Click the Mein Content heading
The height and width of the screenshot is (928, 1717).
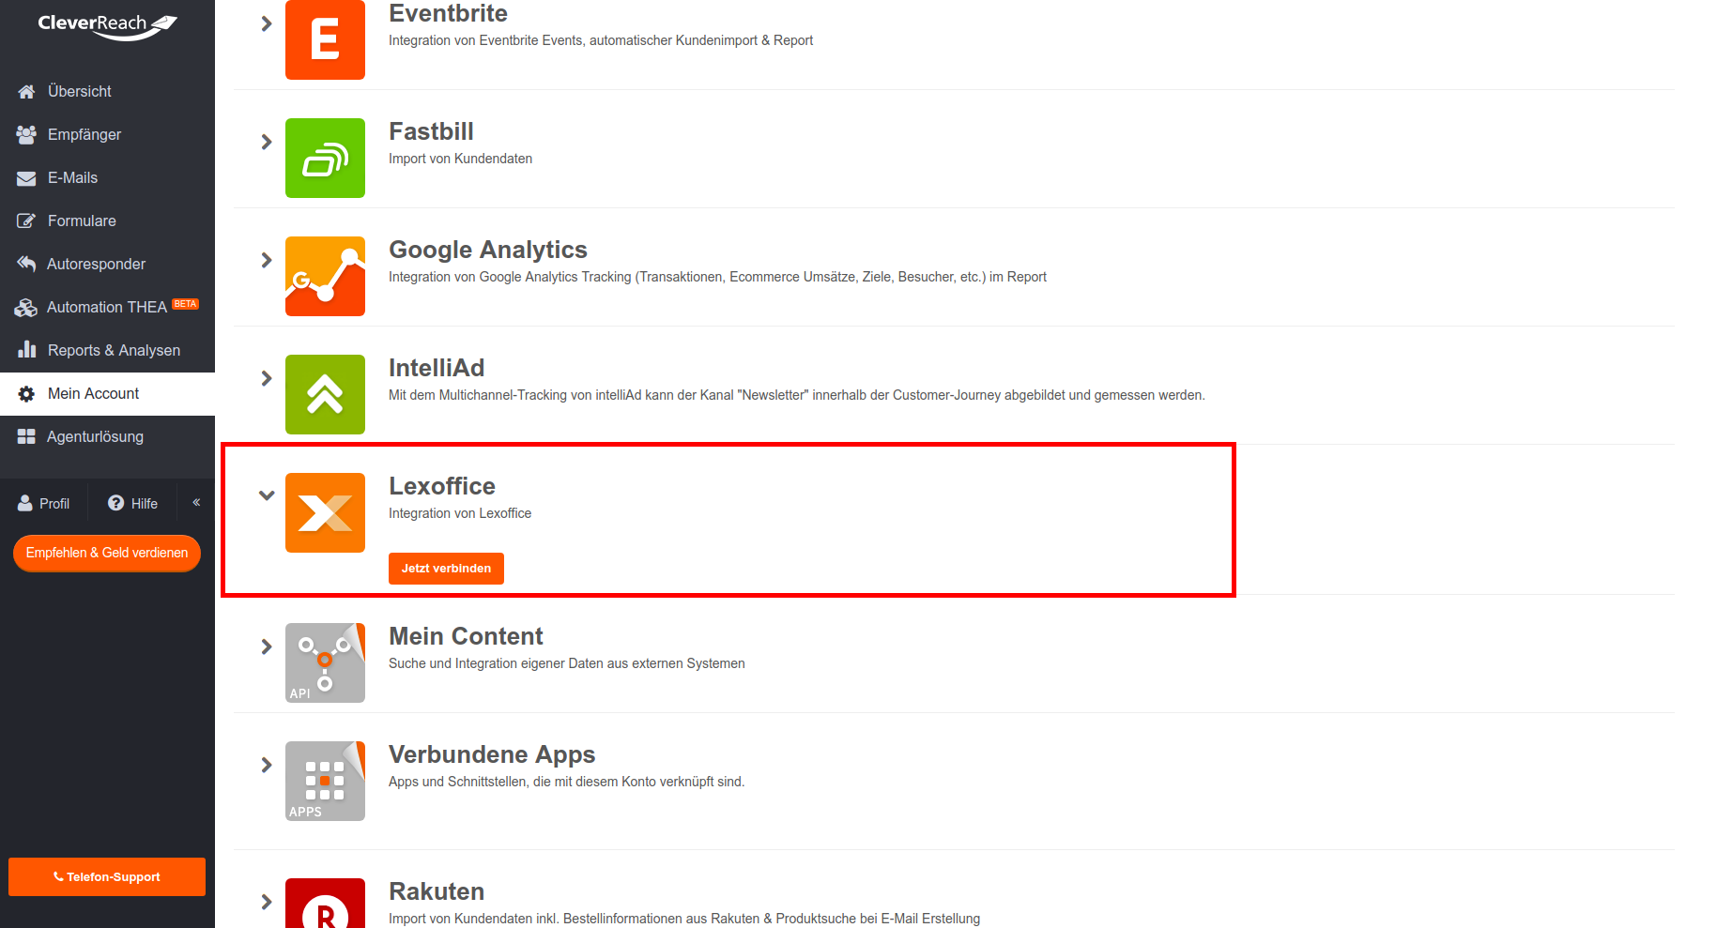466,636
